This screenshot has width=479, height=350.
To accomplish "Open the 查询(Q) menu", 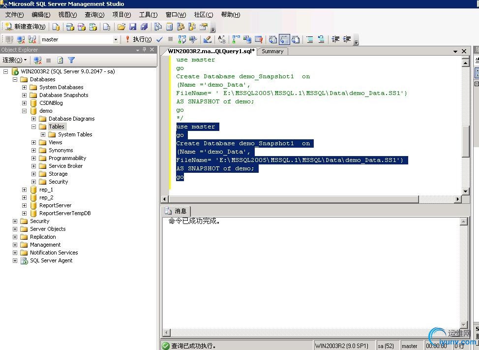I will coord(94,15).
